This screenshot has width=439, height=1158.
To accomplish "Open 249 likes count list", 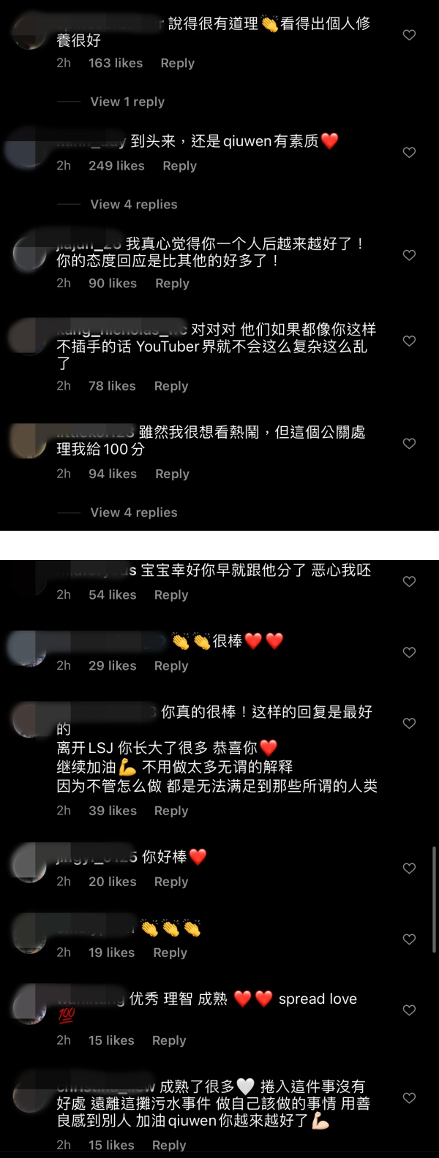I will [x=116, y=166].
